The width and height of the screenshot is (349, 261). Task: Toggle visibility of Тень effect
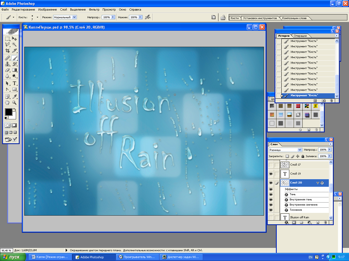tap(271, 194)
